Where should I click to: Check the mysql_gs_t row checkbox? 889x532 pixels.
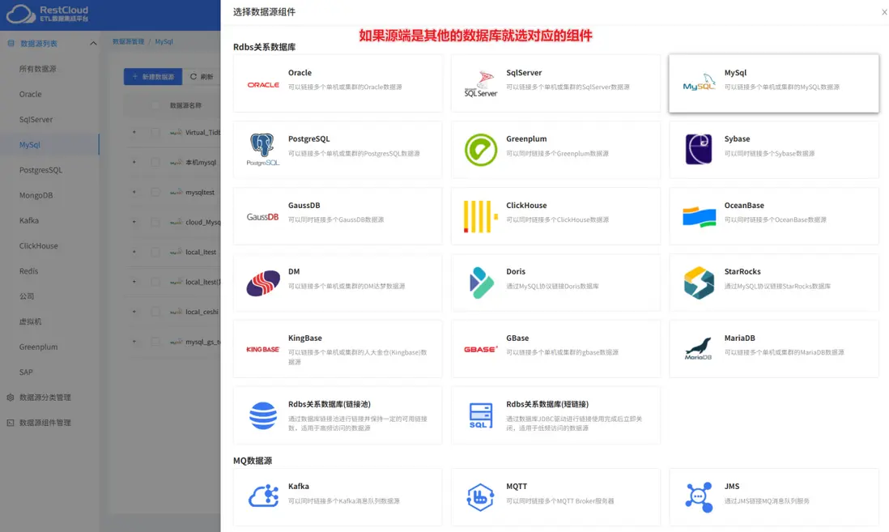coord(155,342)
